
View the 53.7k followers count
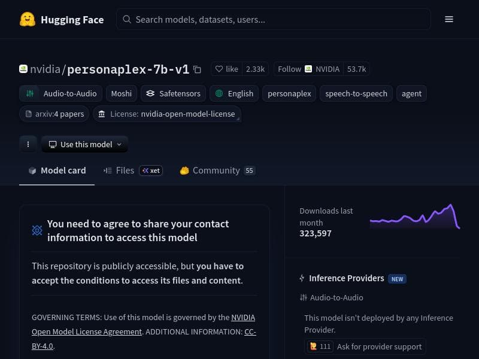[356, 69]
